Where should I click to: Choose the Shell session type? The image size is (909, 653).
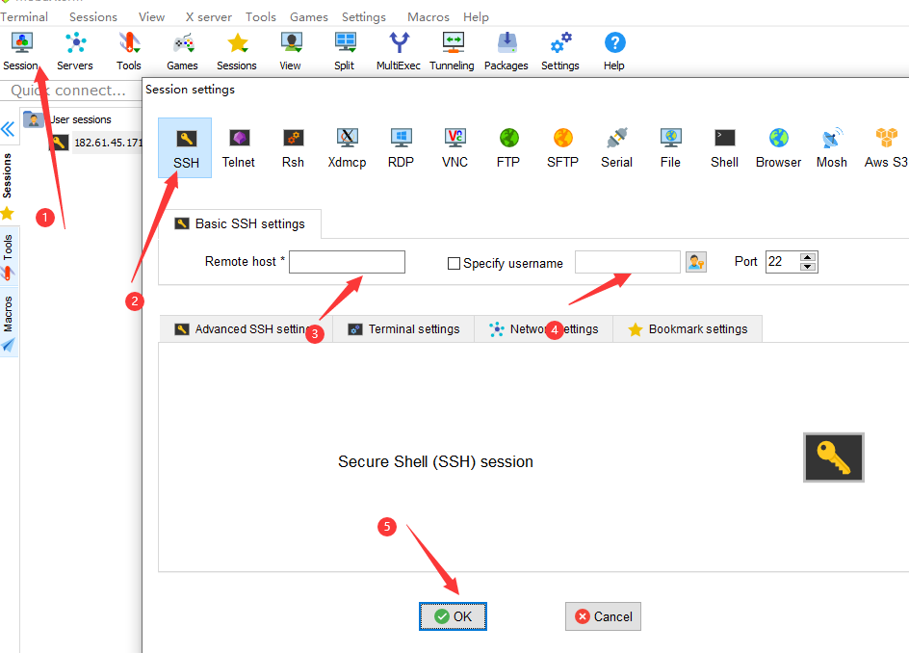[725, 148]
